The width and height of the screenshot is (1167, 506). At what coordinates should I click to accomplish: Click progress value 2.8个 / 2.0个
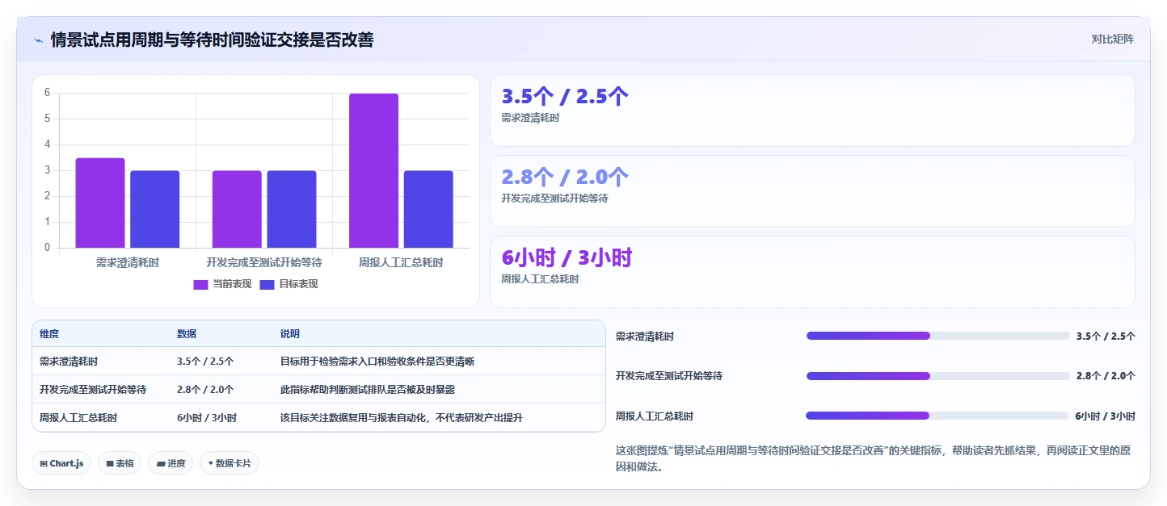coord(1106,376)
